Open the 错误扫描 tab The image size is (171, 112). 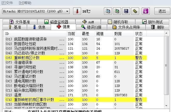pyautogui.click(x=91, y=27)
